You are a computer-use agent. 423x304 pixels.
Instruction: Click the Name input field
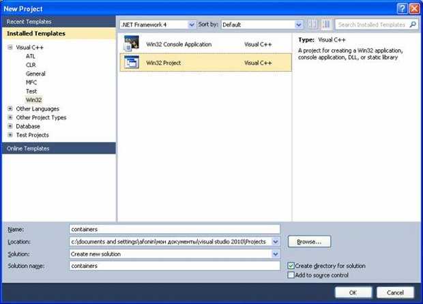click(175, 229)
